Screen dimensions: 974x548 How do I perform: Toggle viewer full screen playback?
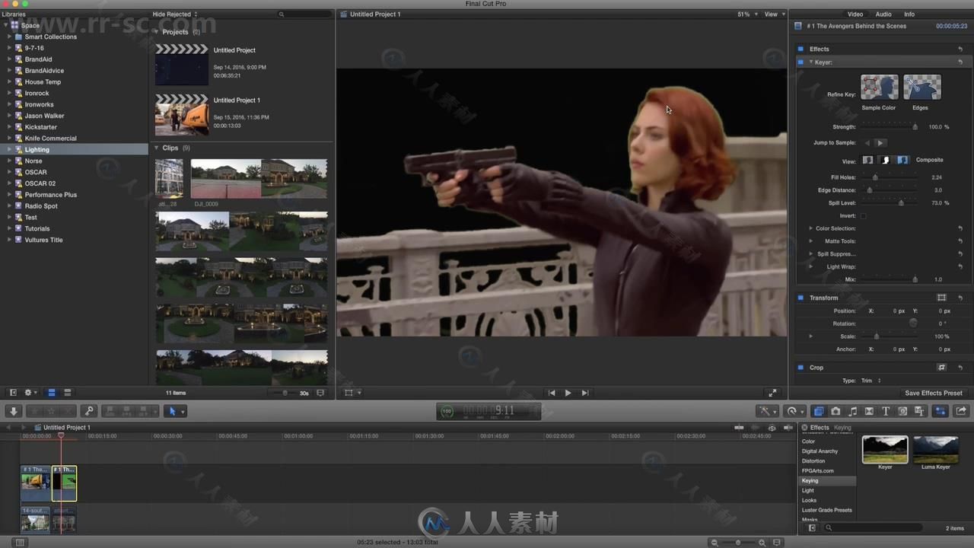(772, 393)
